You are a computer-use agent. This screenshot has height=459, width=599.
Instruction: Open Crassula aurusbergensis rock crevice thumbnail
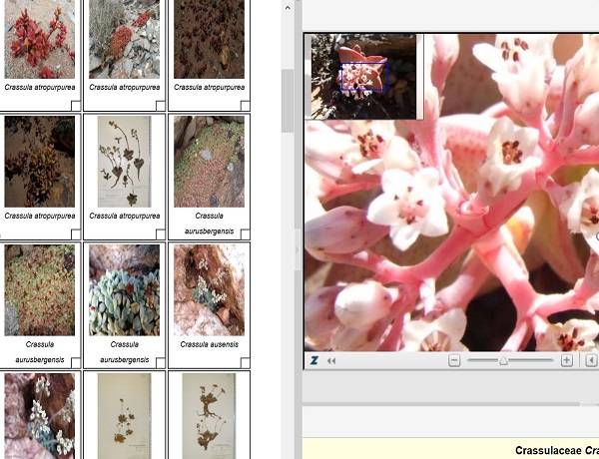tap(210, 162)
